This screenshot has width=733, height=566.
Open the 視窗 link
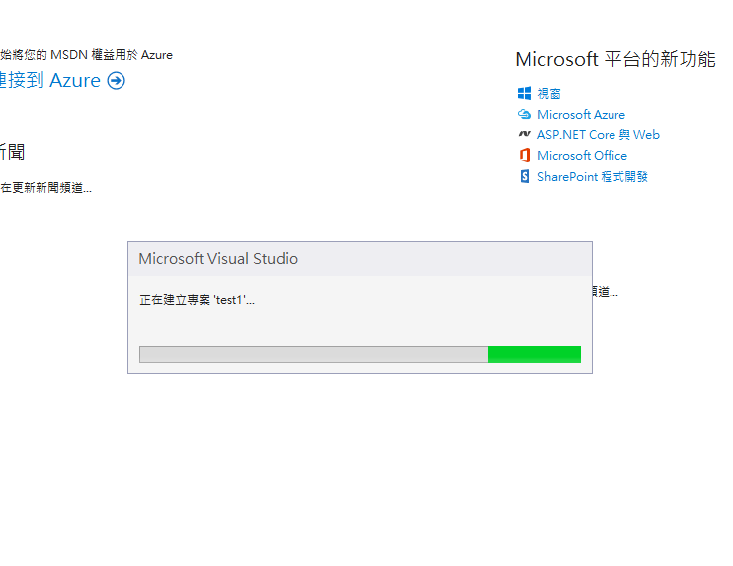click(x=549, y=94)
